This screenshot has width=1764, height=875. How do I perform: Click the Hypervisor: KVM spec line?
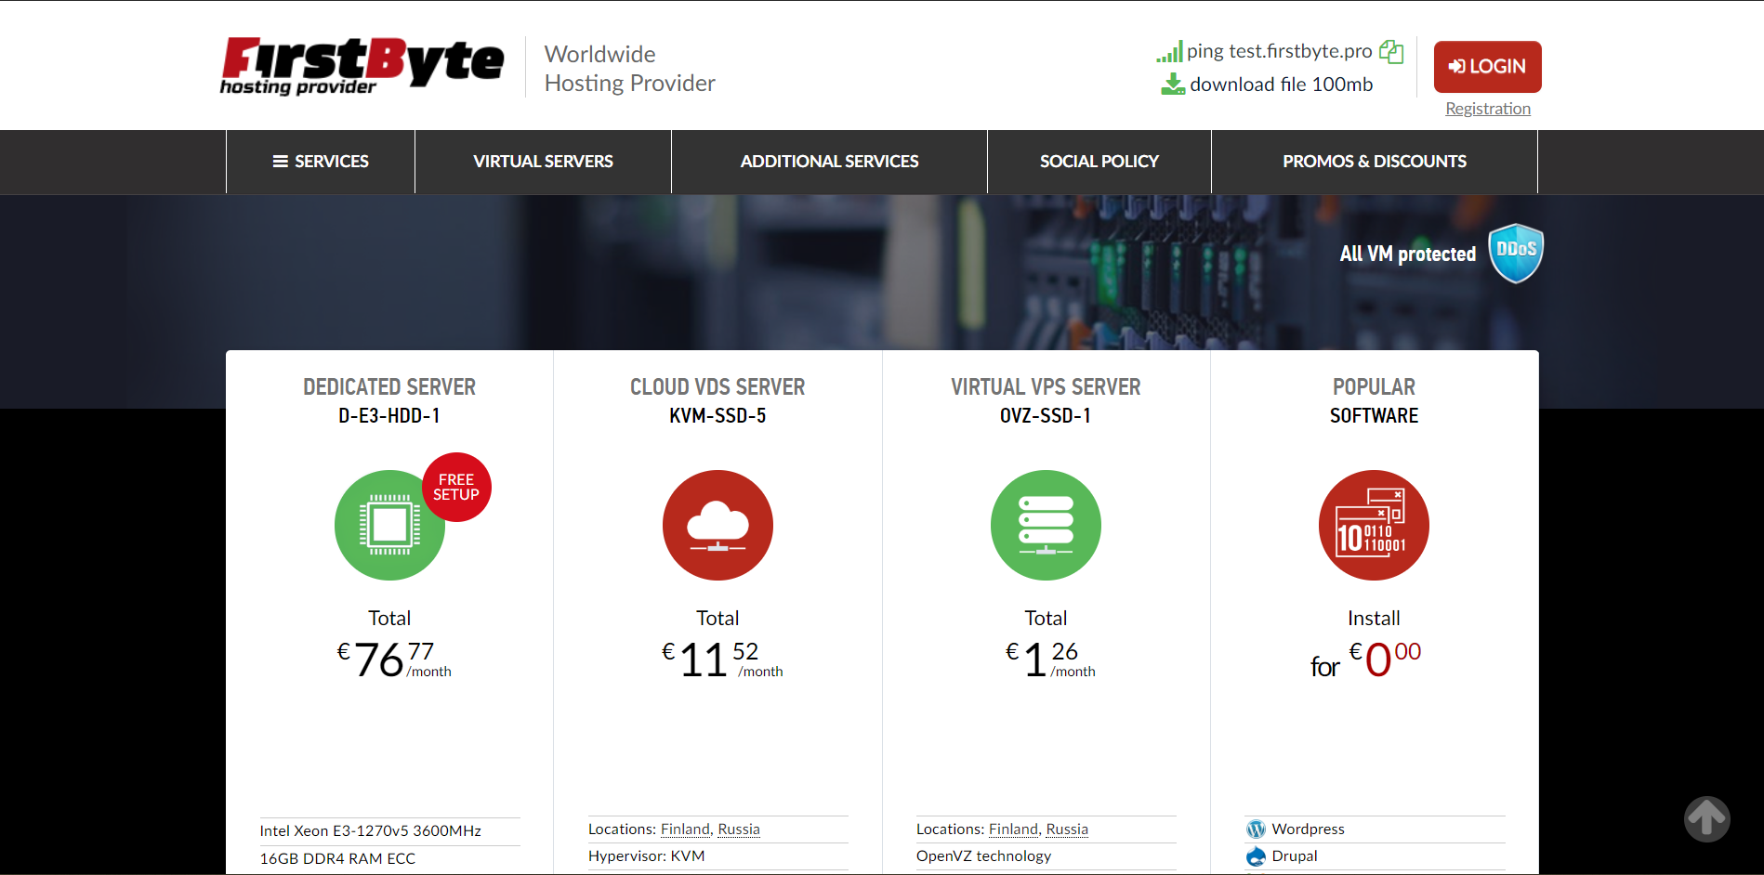point(647,855)
